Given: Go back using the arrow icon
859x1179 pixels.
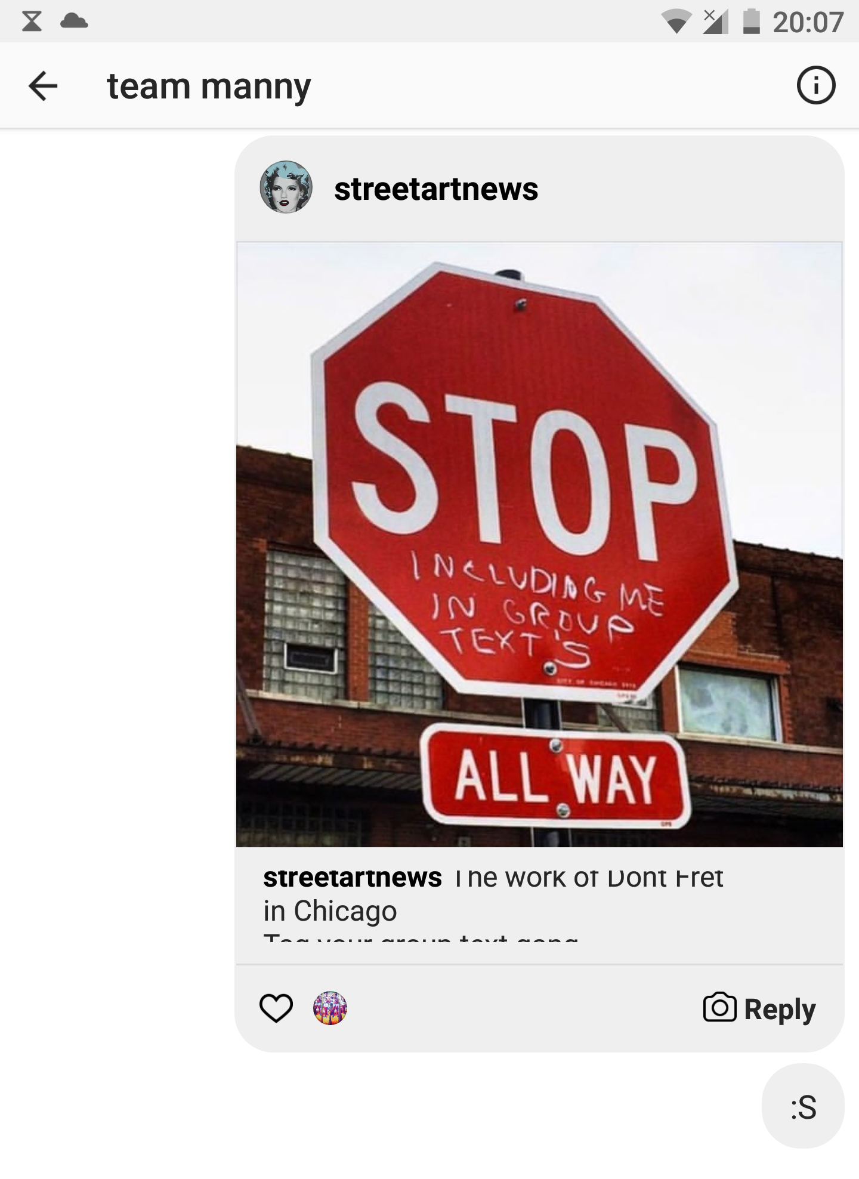Looking at the screenshot, I should [x=43, y=86].
